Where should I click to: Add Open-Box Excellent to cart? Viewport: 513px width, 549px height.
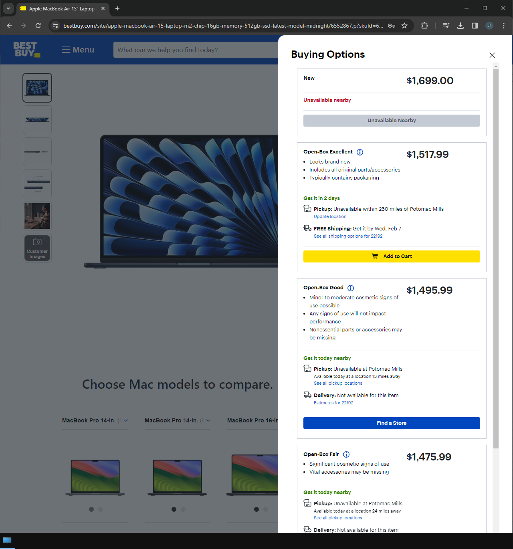coord(392,256)
